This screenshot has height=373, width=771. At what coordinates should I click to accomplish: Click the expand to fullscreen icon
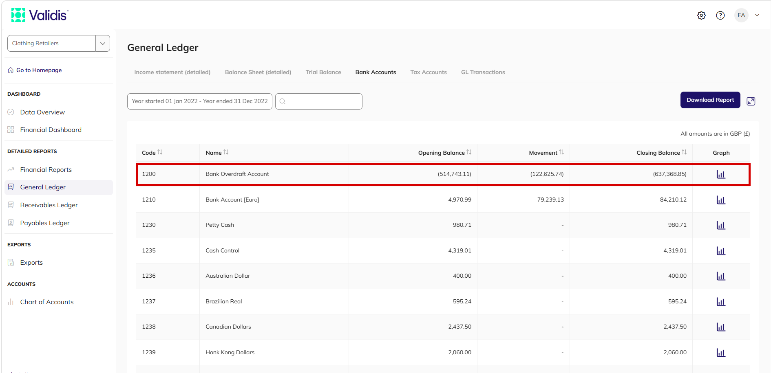[751, 101]
